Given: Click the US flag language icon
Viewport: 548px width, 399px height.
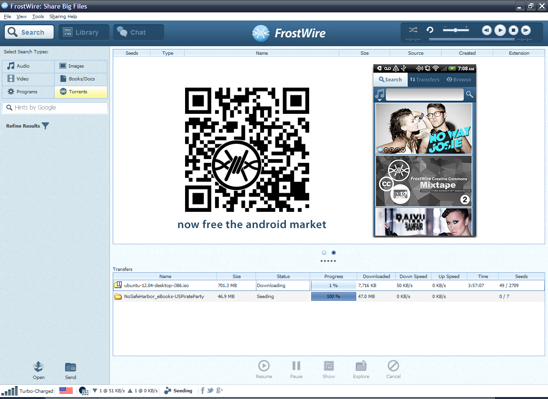Looking at the screenshot, I should tap(66, 390).
